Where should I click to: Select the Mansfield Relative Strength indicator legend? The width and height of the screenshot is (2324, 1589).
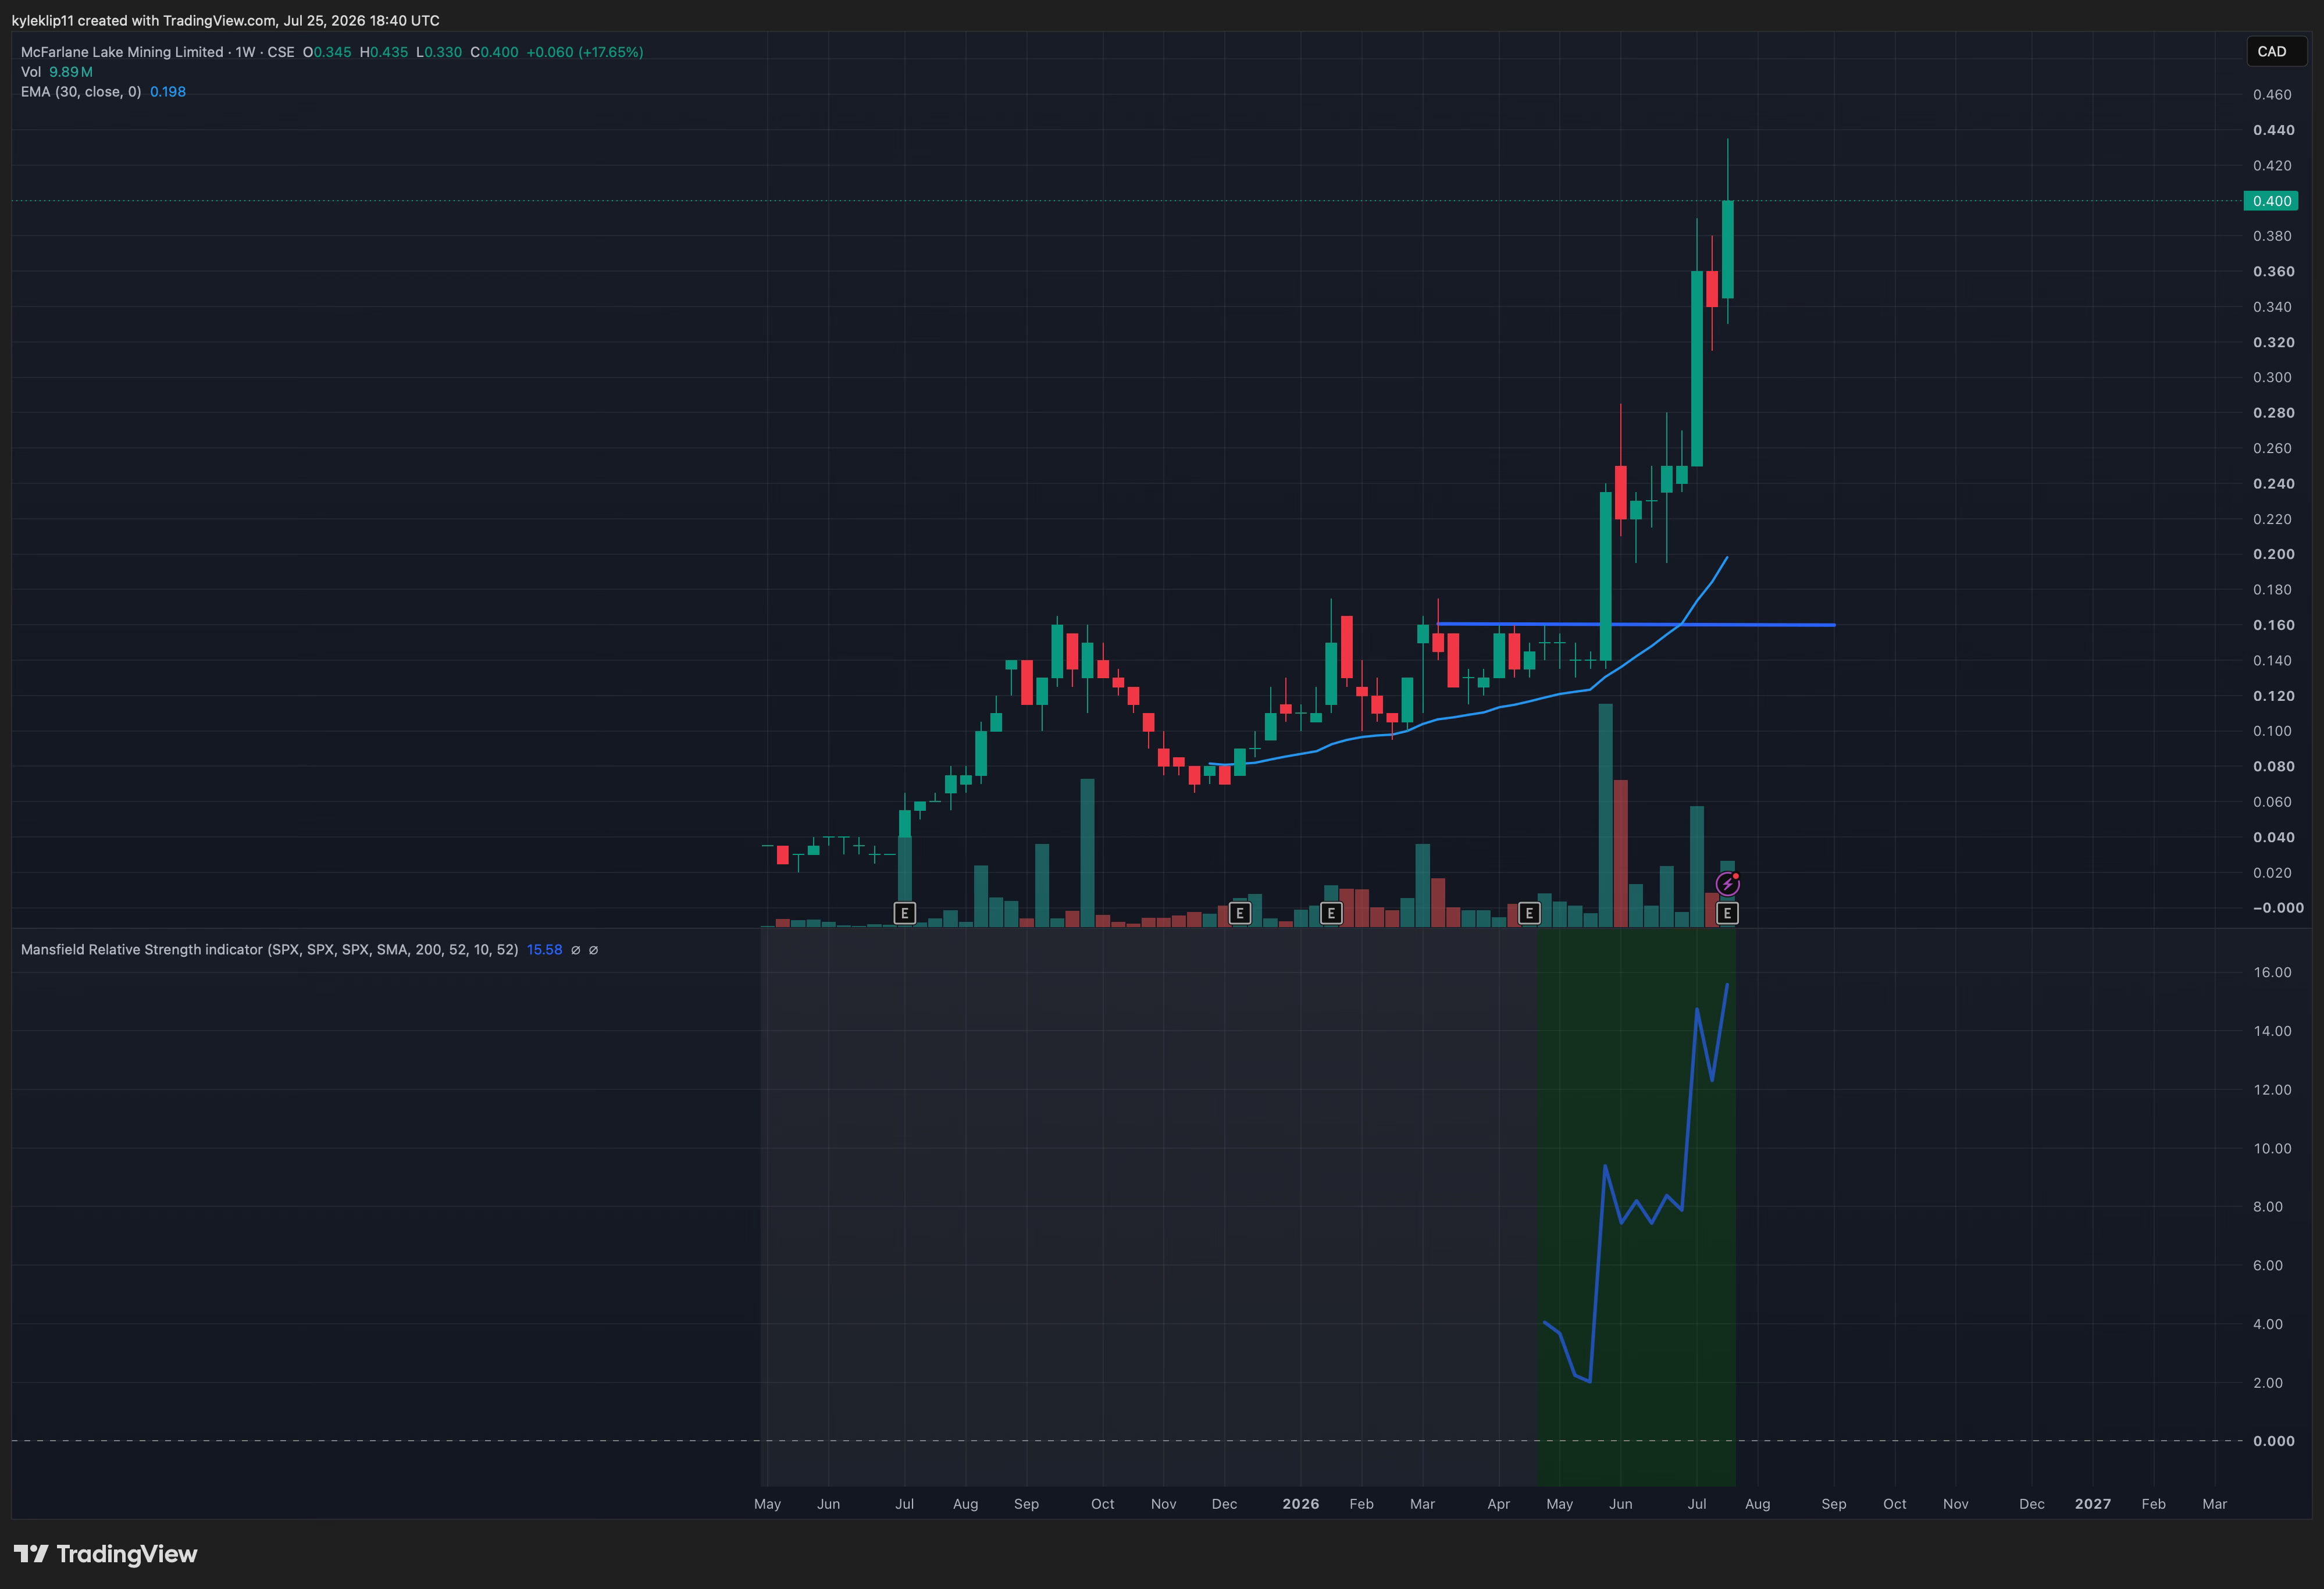(270, 950)
